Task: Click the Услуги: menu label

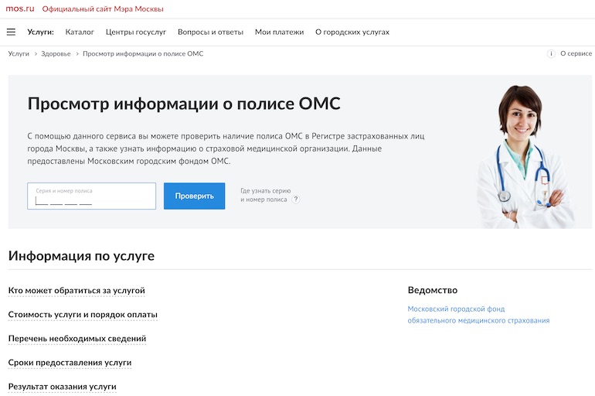Action: point(41,32)
